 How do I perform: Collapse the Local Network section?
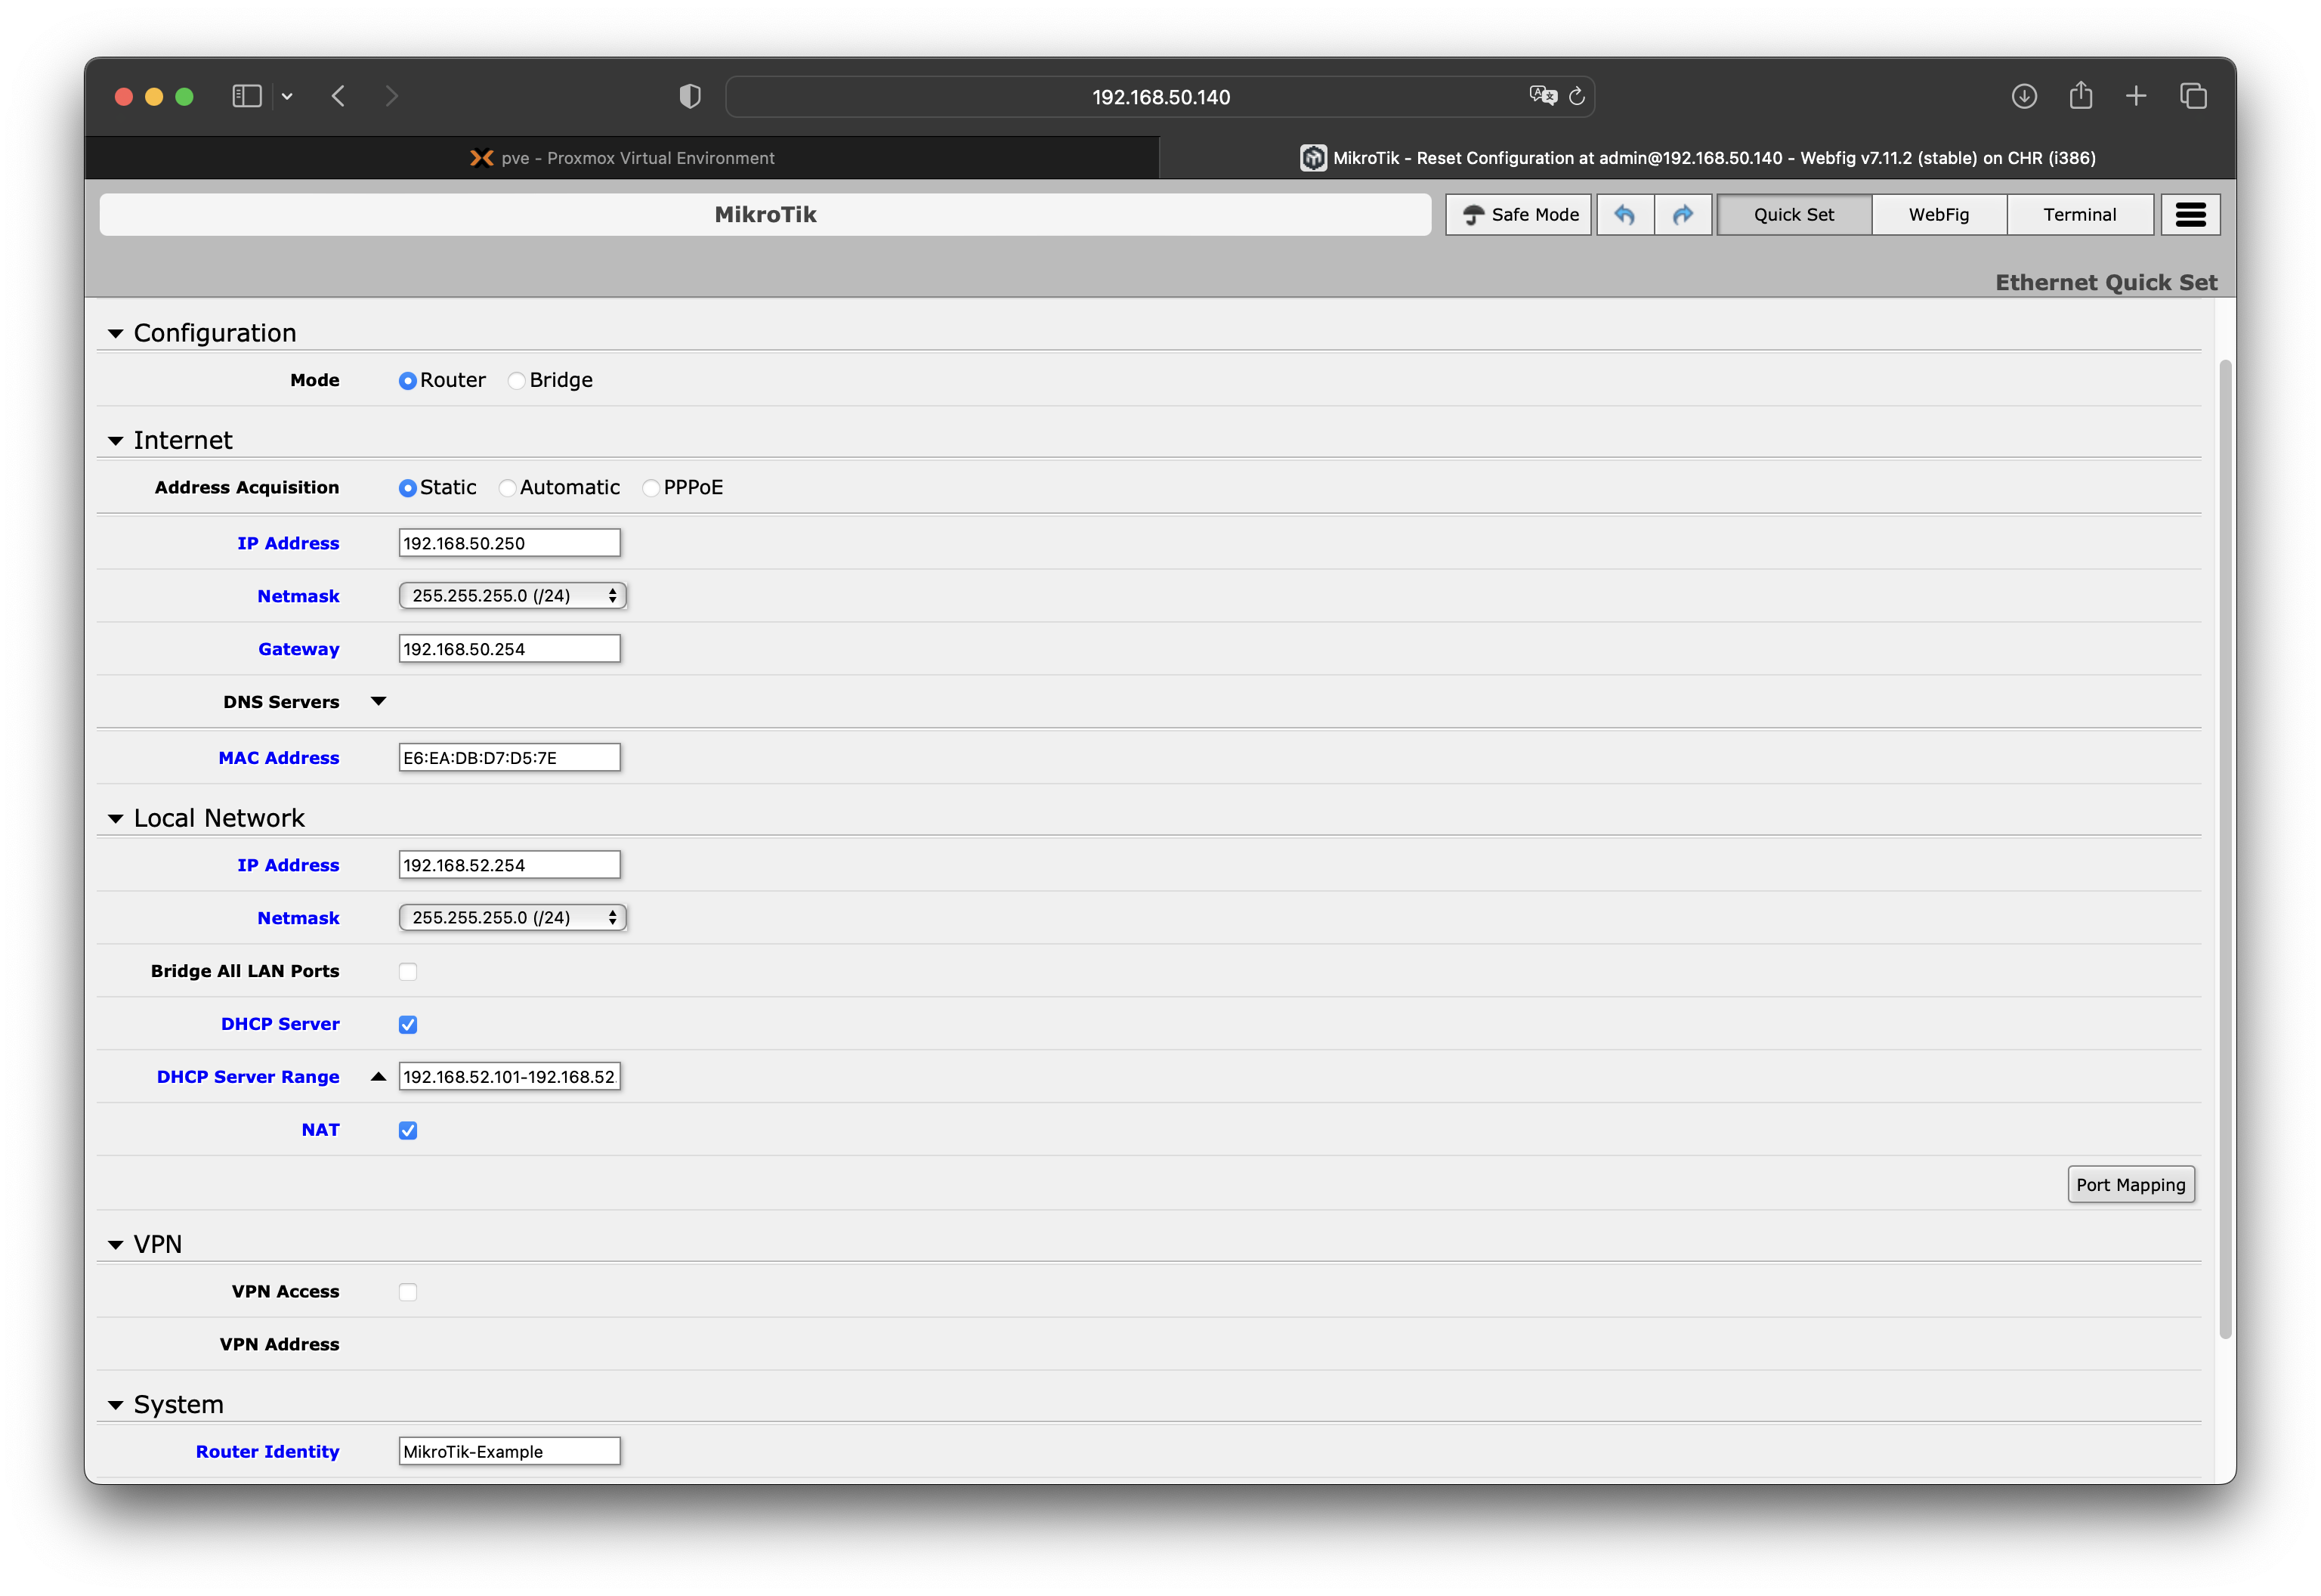coord(116,818)
